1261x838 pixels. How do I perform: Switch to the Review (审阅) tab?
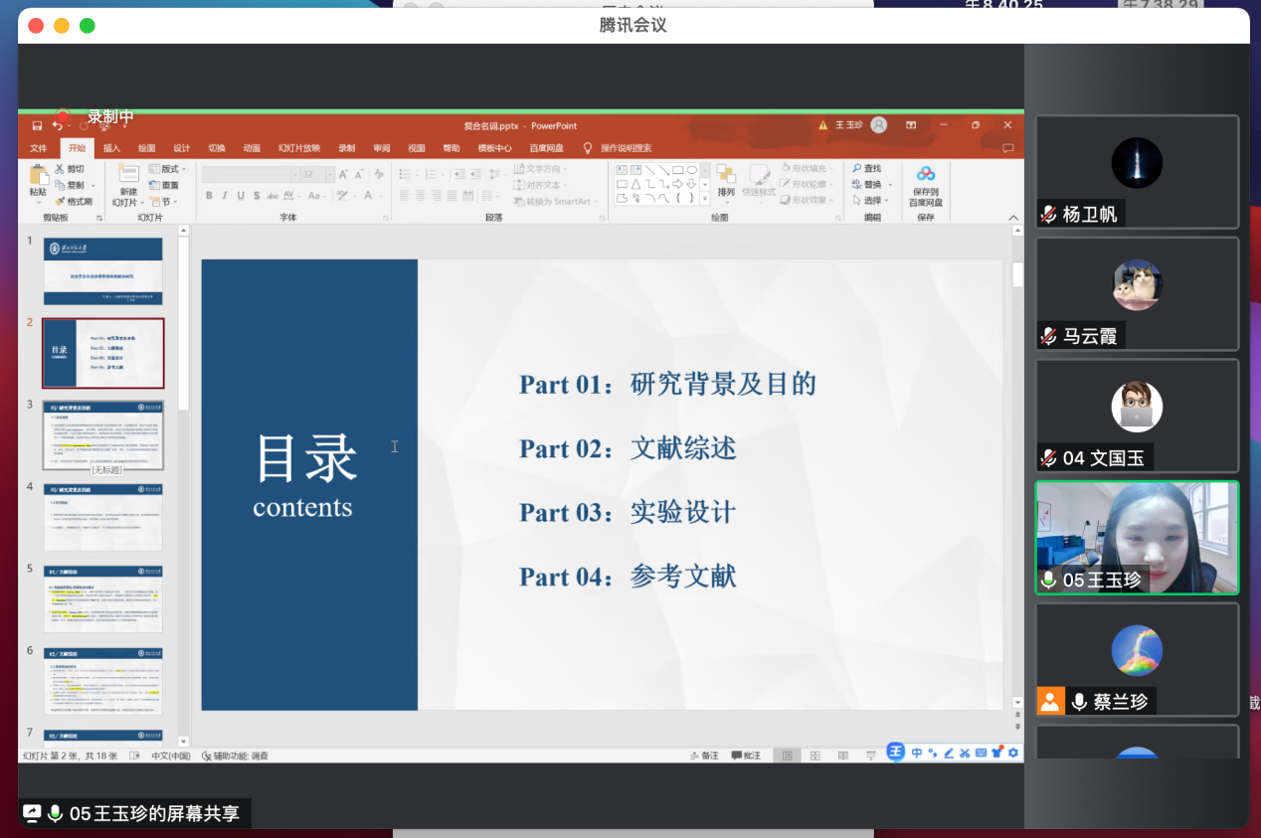382,148
